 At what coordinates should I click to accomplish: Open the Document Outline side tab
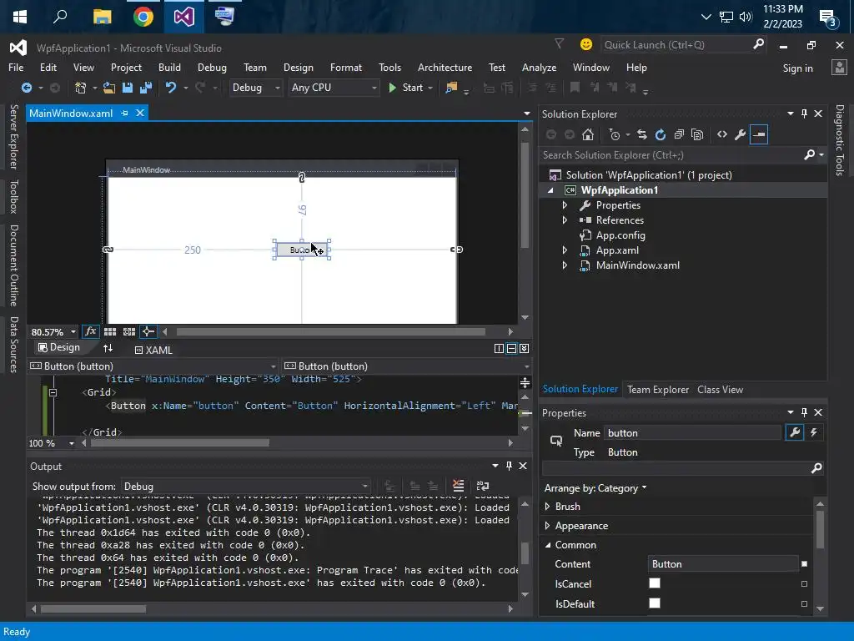[x=14, y=265]
